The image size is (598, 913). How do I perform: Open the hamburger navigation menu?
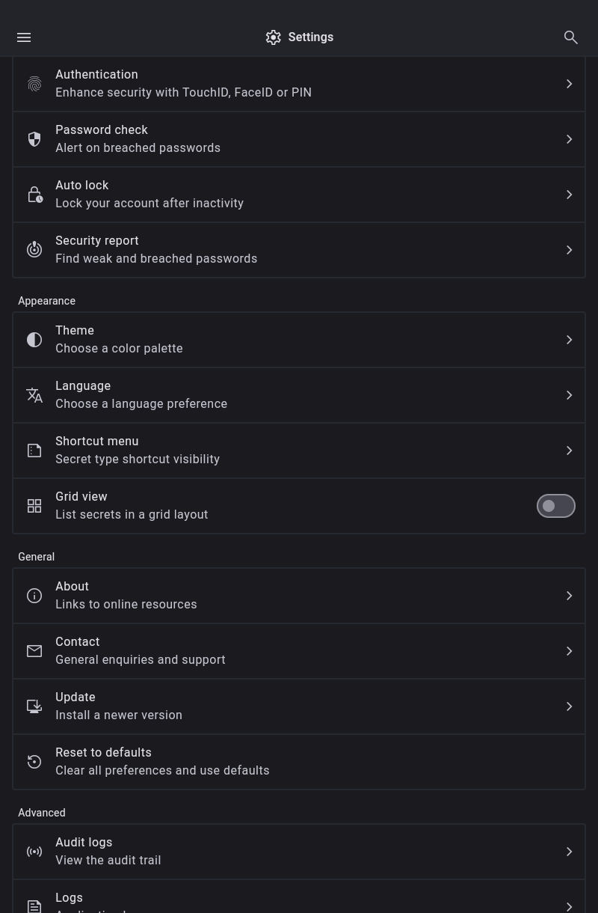(24, 37)
